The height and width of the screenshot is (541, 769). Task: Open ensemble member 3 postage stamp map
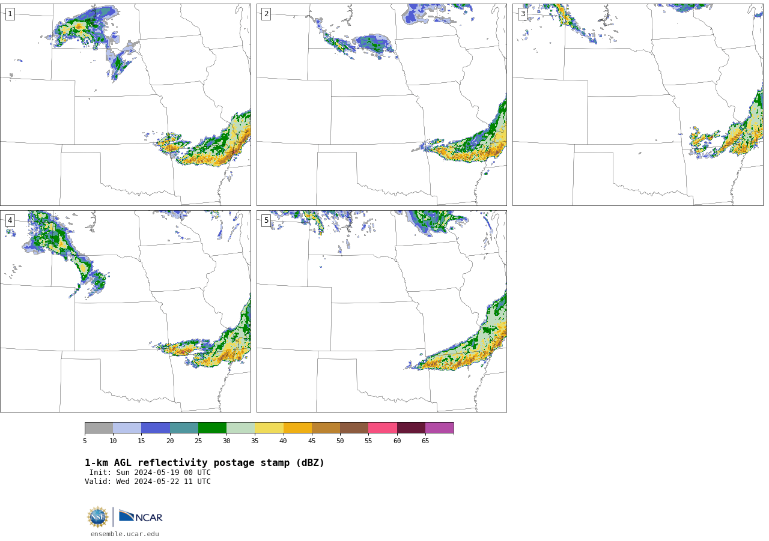(638, 104)
